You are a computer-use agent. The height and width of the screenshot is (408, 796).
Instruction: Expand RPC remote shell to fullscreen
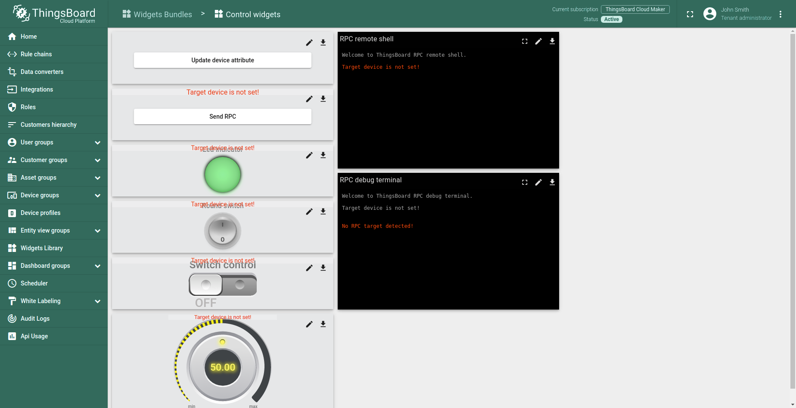(525, 41)
